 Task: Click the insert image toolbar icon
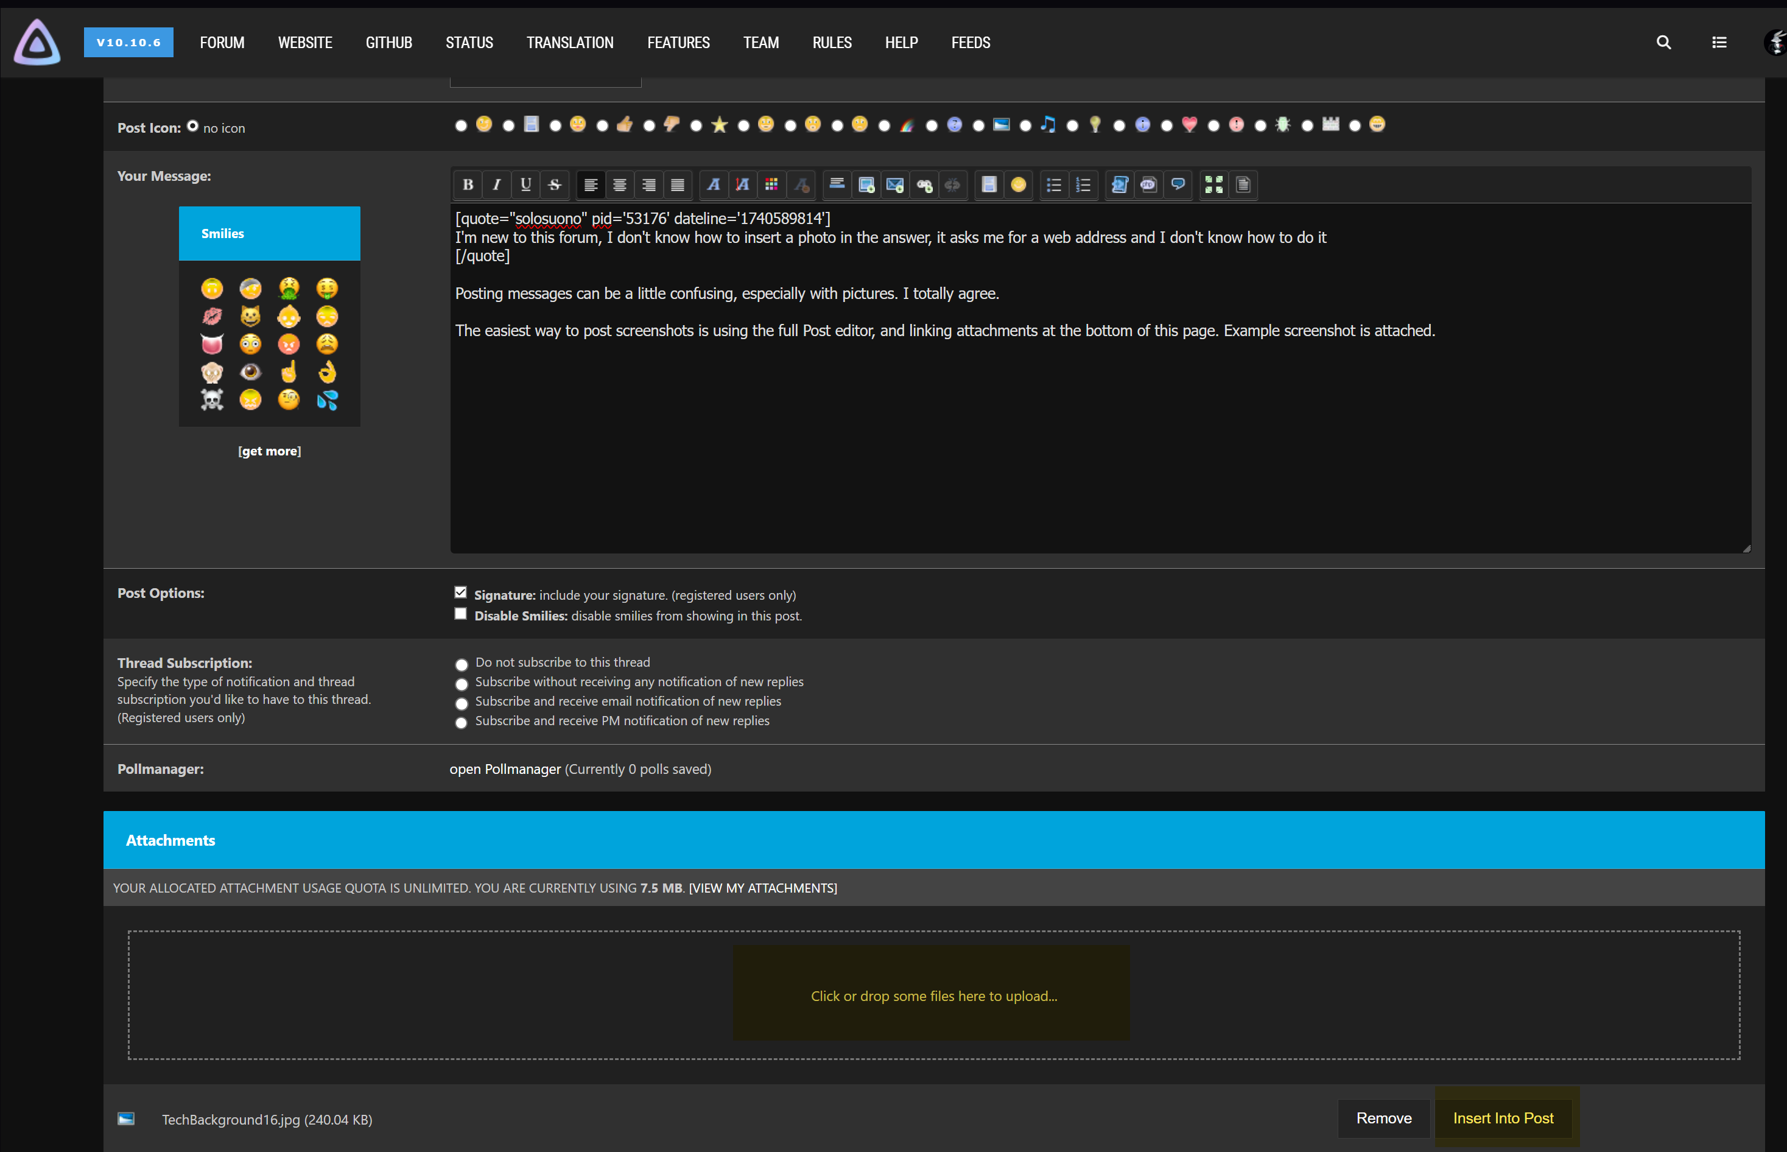(x=866, y=184)
